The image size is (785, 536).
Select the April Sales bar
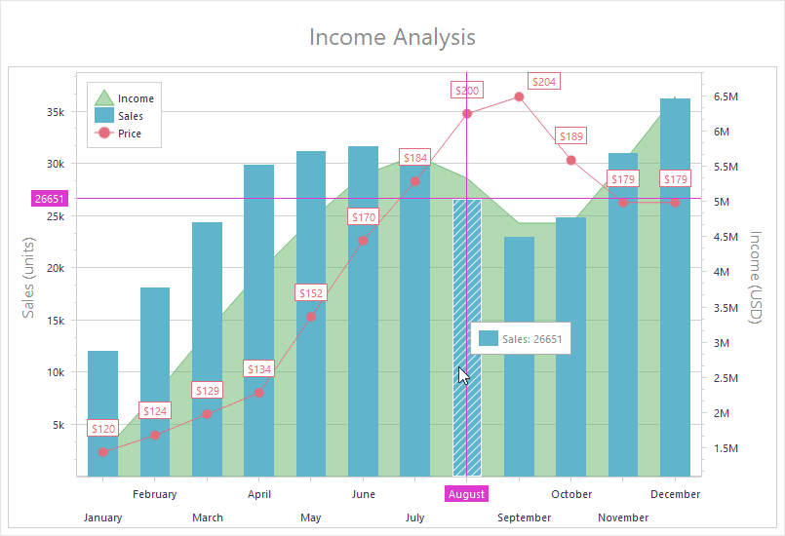(258, 321)
